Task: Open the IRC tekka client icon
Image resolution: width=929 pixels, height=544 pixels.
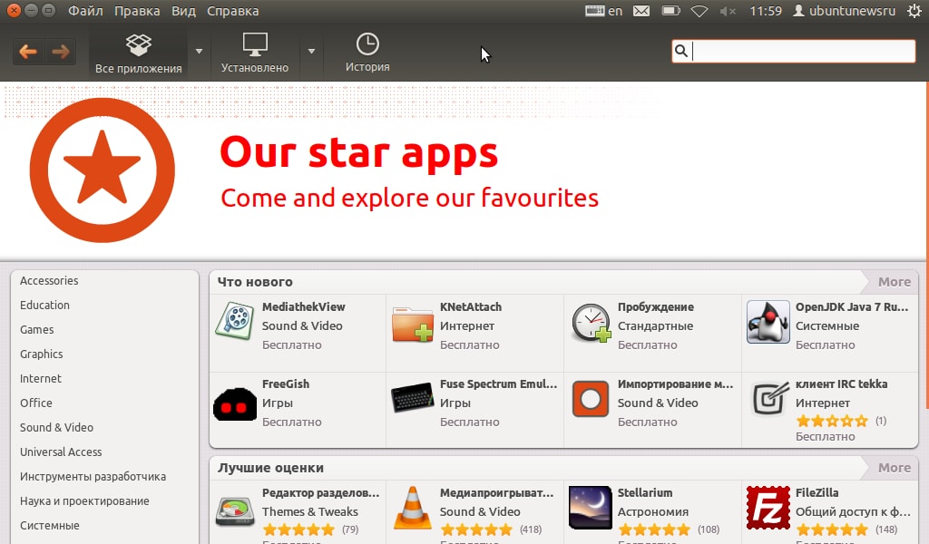Action: (769, 398)
